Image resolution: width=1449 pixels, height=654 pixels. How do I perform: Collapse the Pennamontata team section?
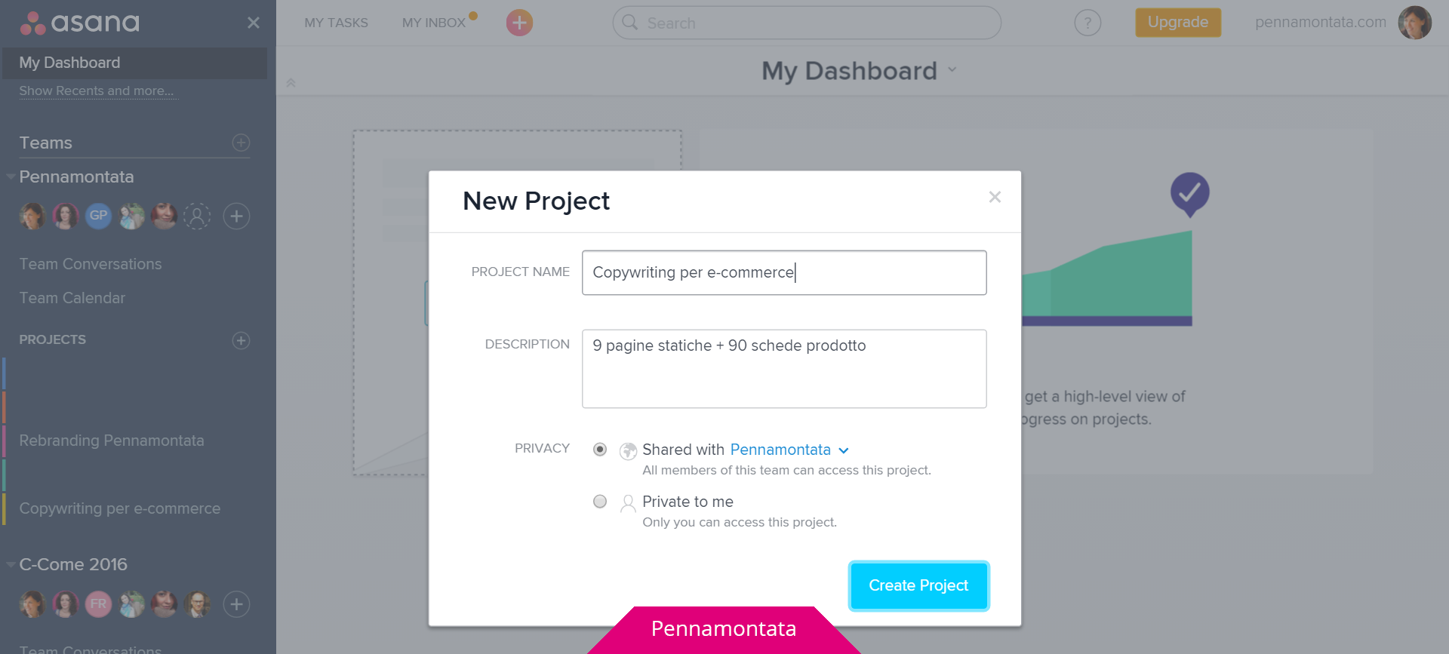(11, 177)
